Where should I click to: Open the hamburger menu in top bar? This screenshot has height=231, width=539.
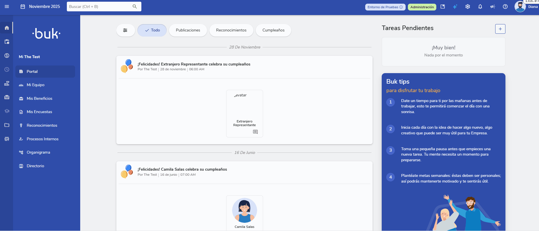tap(7, 7)
